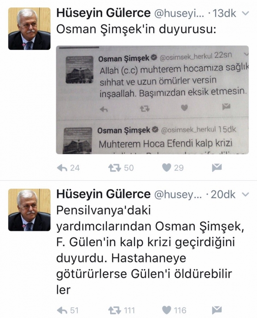Open the dropdown arrow on the 13dk tweet
This screenshot has width=257, height=318.
(x=245, y=13)
